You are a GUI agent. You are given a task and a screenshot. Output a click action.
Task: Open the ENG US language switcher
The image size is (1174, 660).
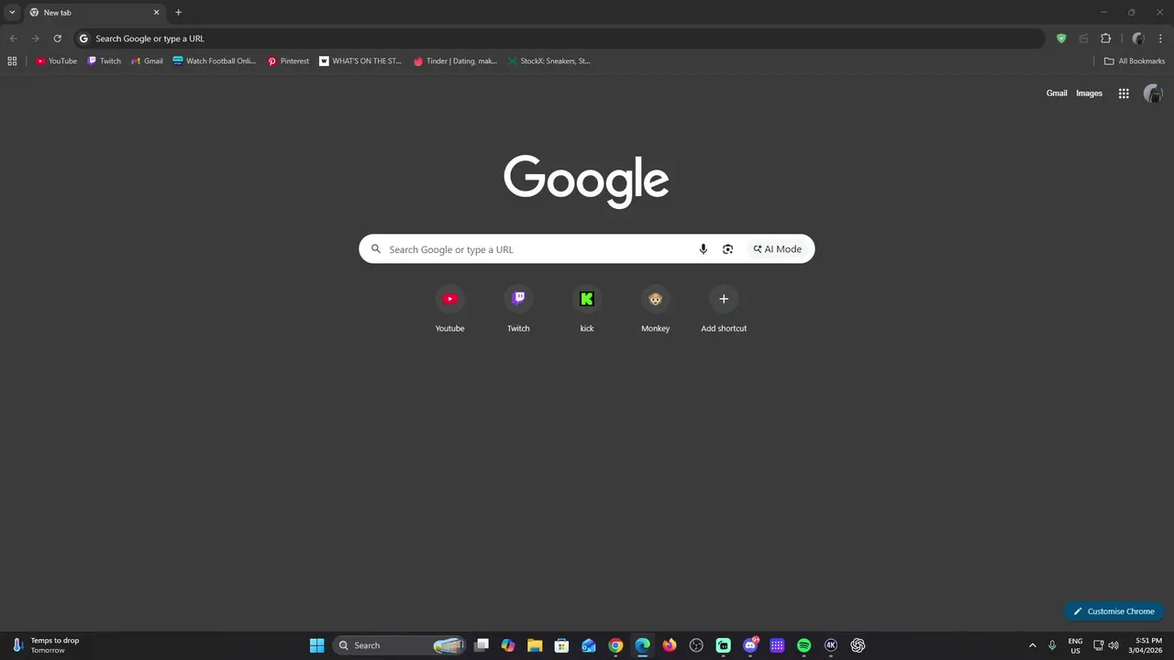(1075, 645)
